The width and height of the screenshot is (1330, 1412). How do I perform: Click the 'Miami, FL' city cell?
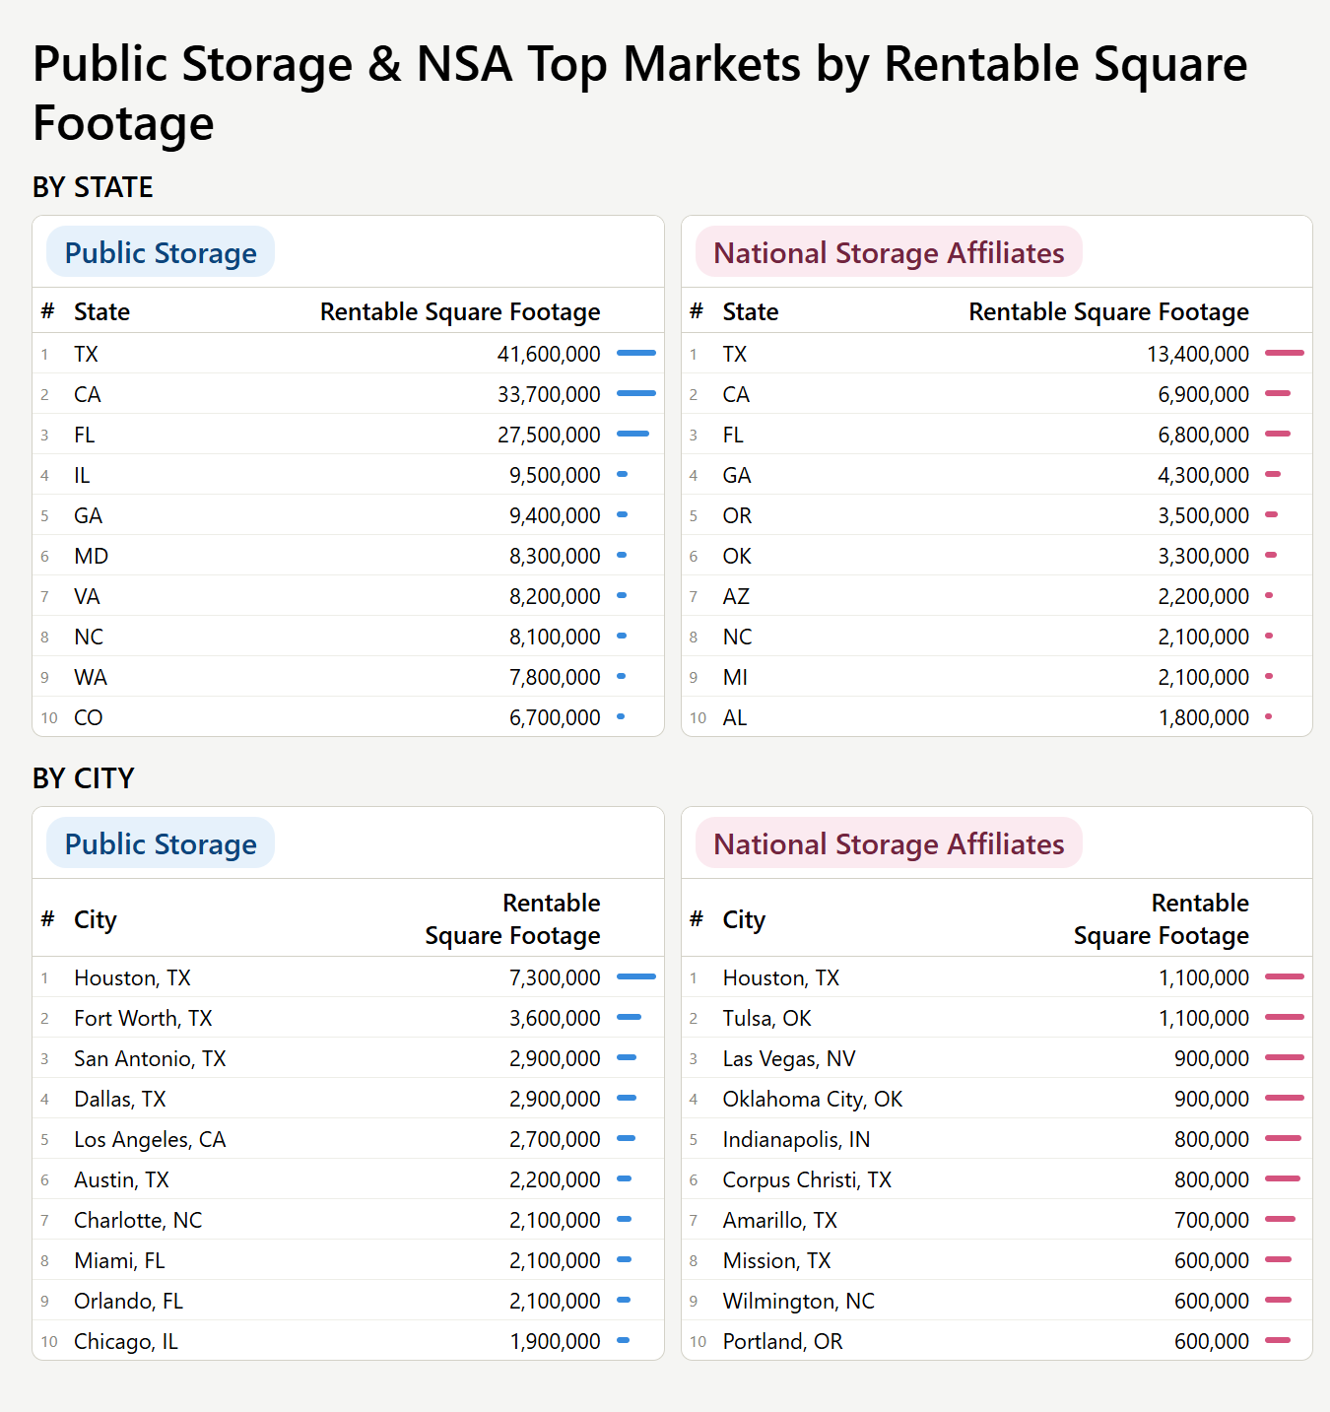coord(119,1260)
